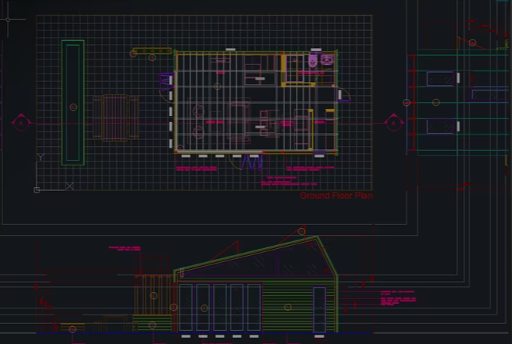The width and height of the screenshot is (512, 344).
Task: Click the door swing on building's right wall
Action: [343, 94]
